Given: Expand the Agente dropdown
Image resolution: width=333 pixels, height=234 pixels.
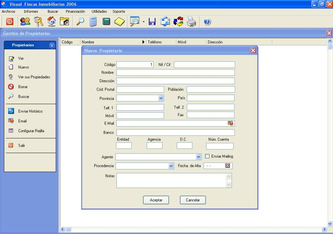Looking at the screenshot, I should (198, 157).
